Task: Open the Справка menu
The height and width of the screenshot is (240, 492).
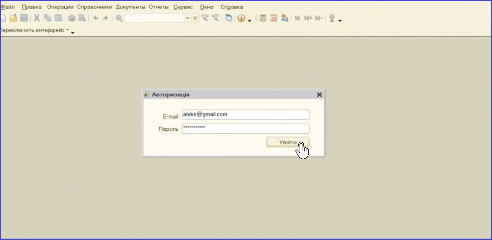Action: [232, 7]
